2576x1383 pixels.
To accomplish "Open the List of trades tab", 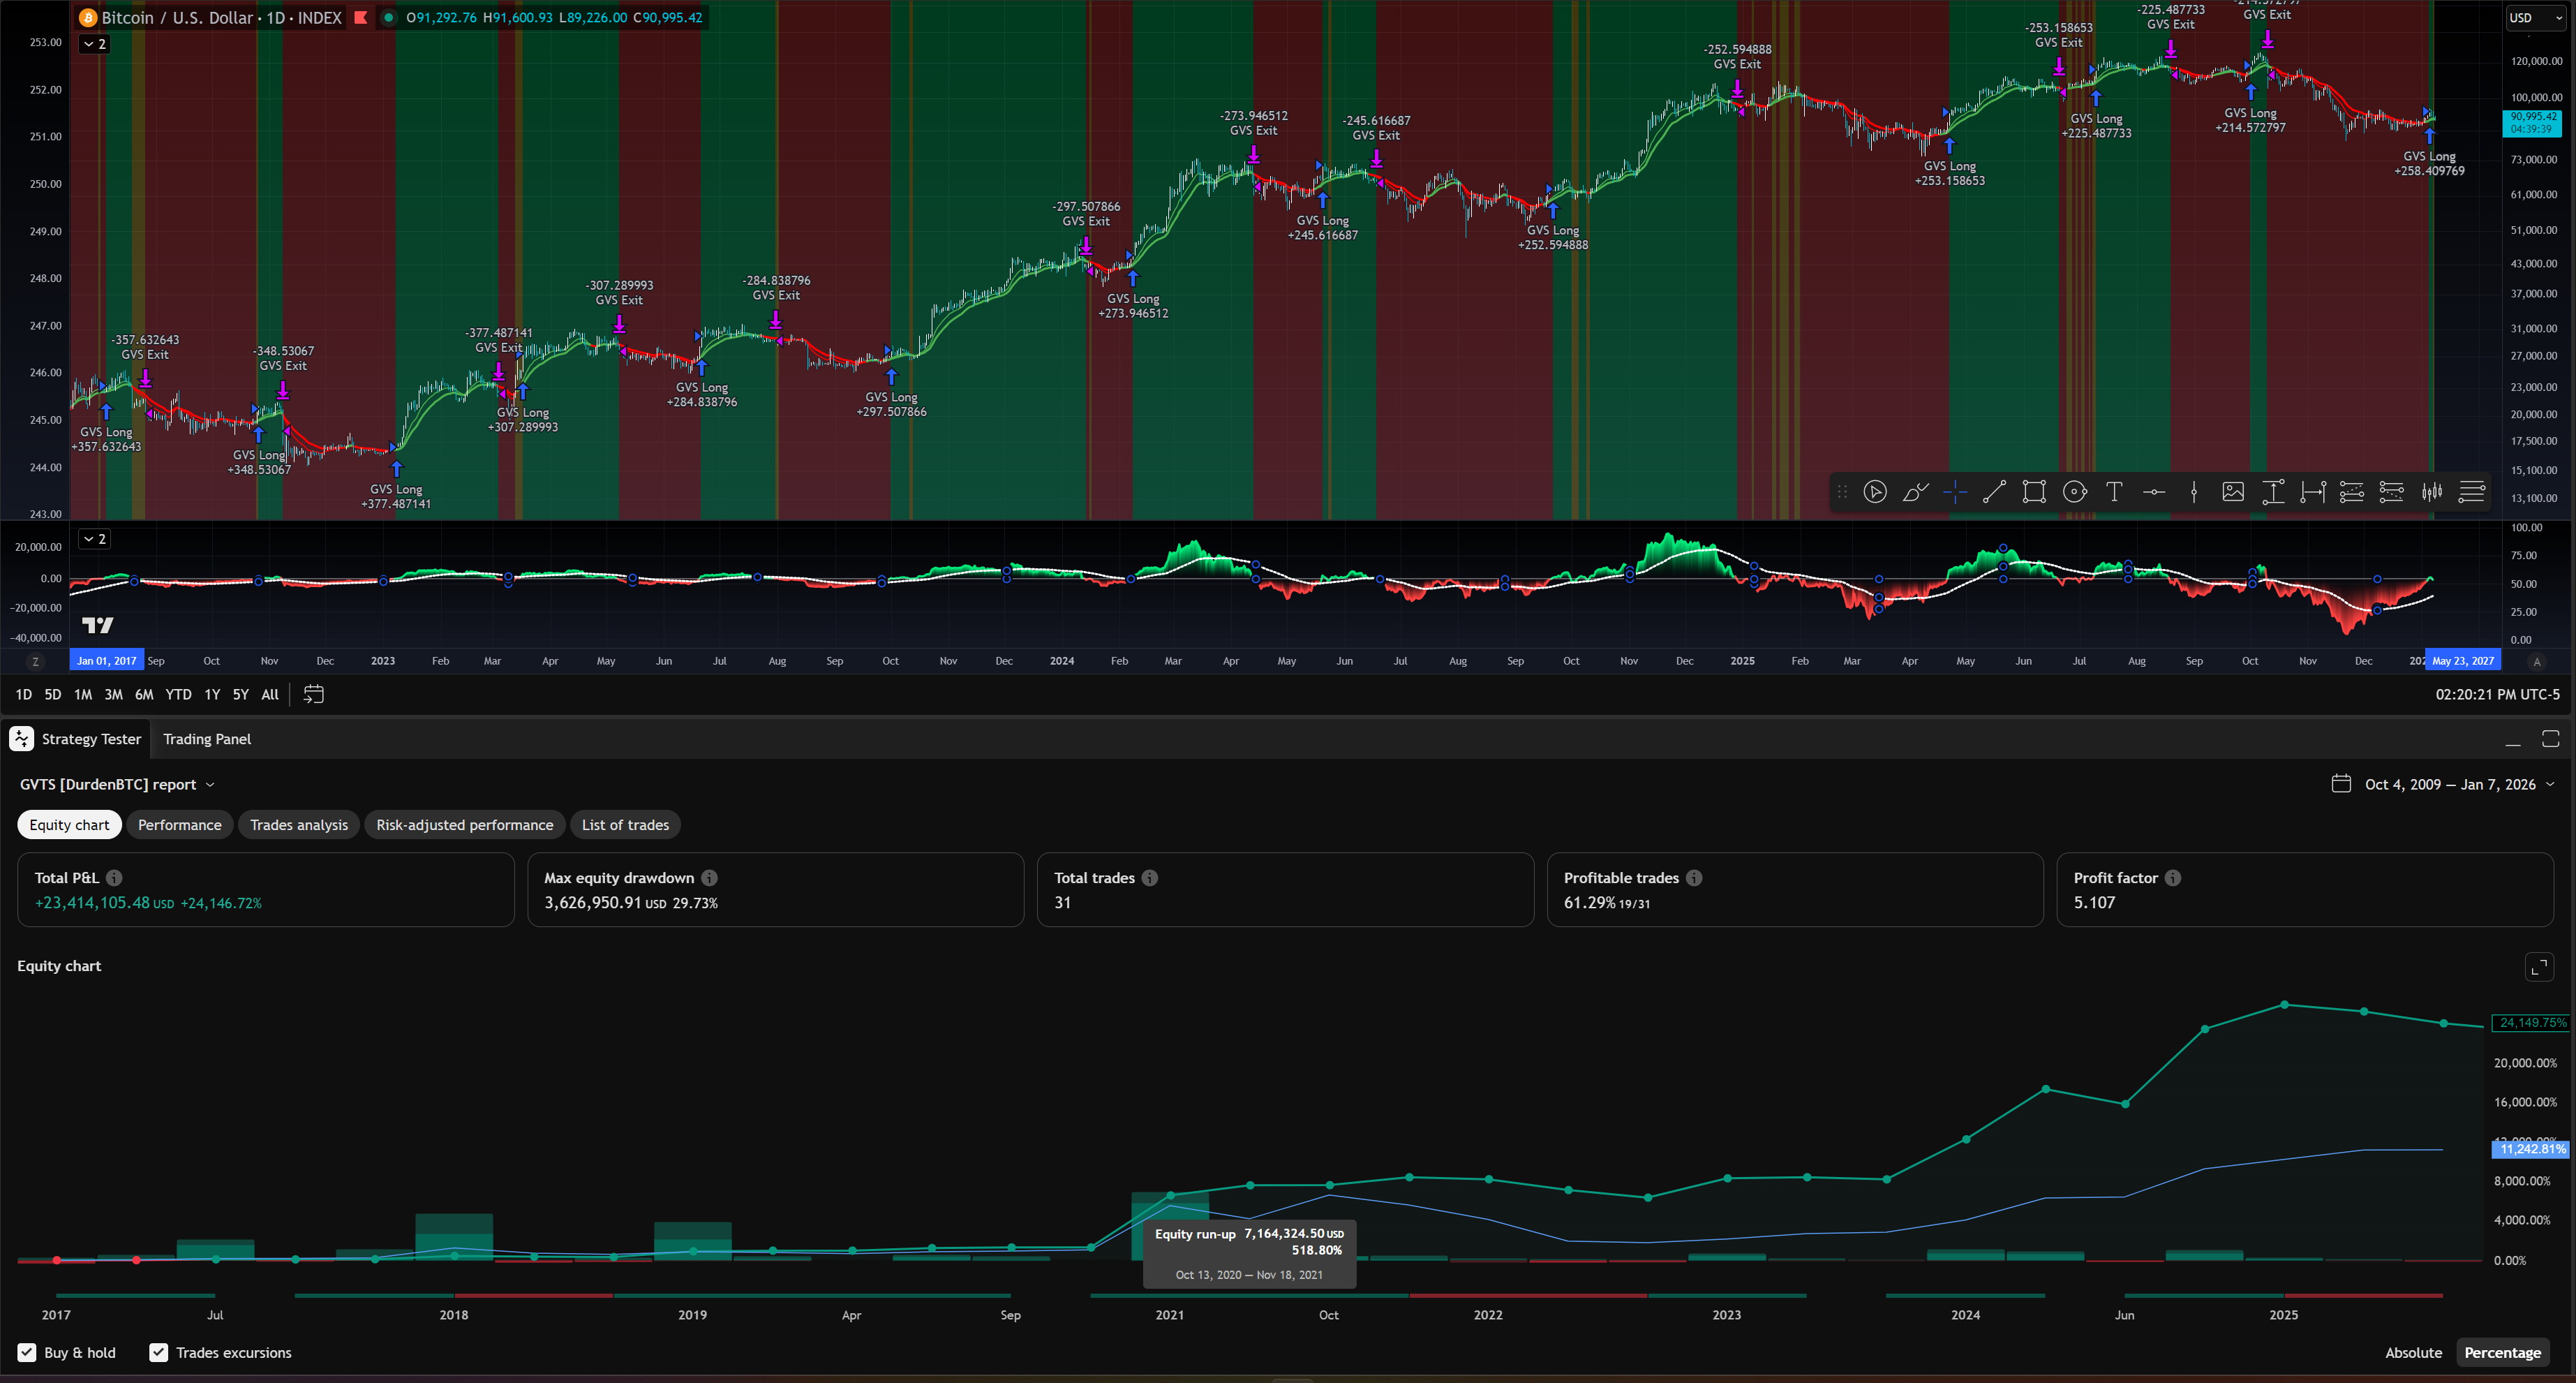I will 625,825.
